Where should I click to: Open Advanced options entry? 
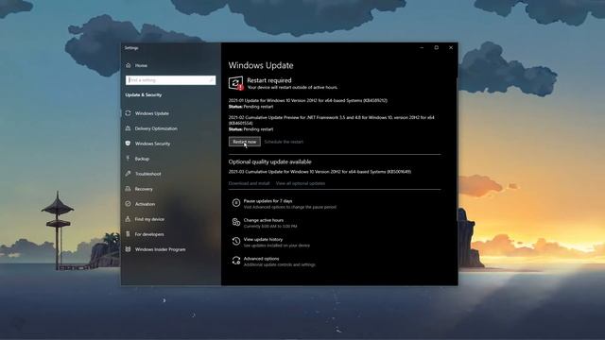click(261, 259)
